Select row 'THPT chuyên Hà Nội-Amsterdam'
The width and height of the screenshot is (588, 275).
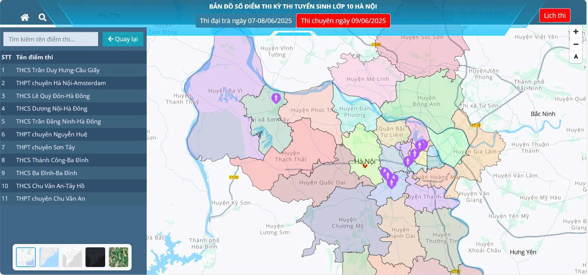73,83
